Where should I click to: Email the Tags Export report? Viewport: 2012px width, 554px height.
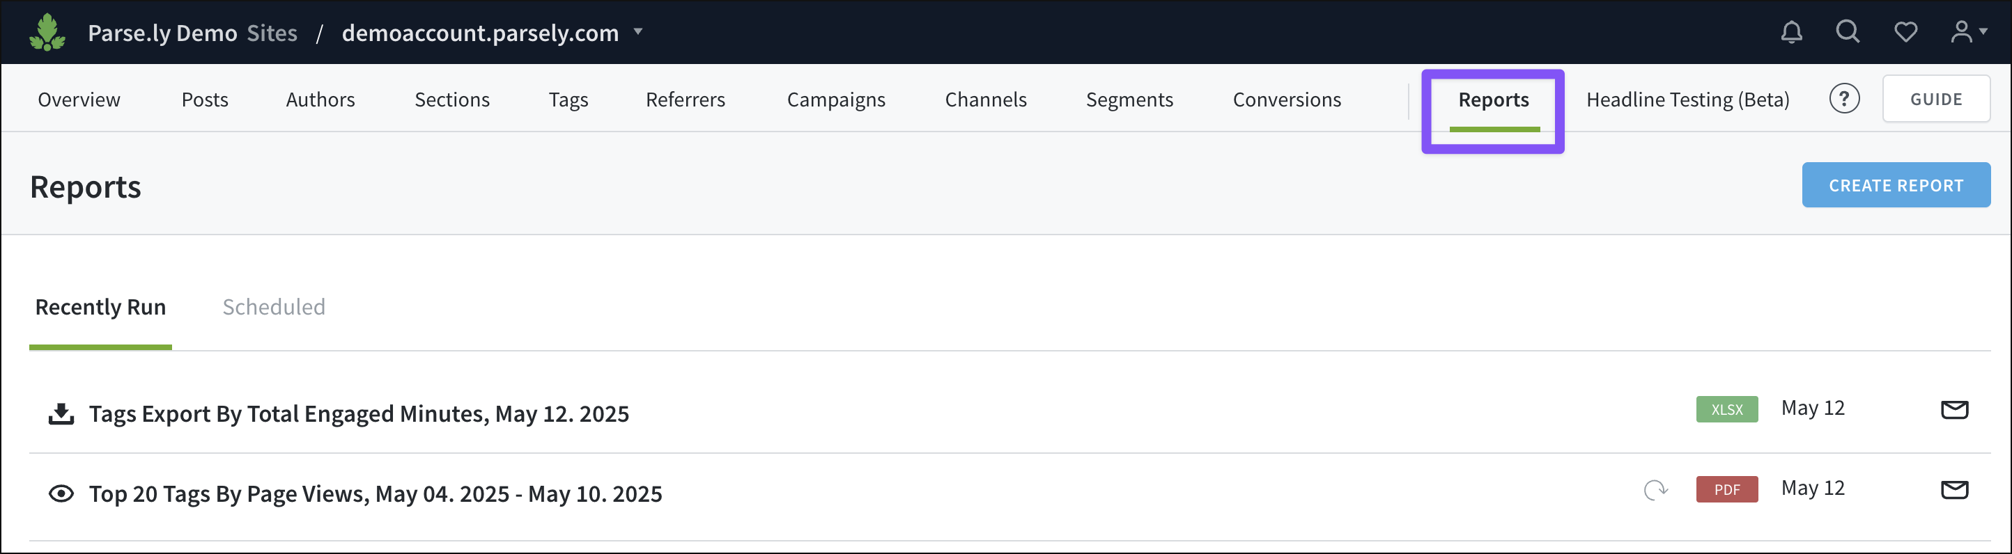1955,409
